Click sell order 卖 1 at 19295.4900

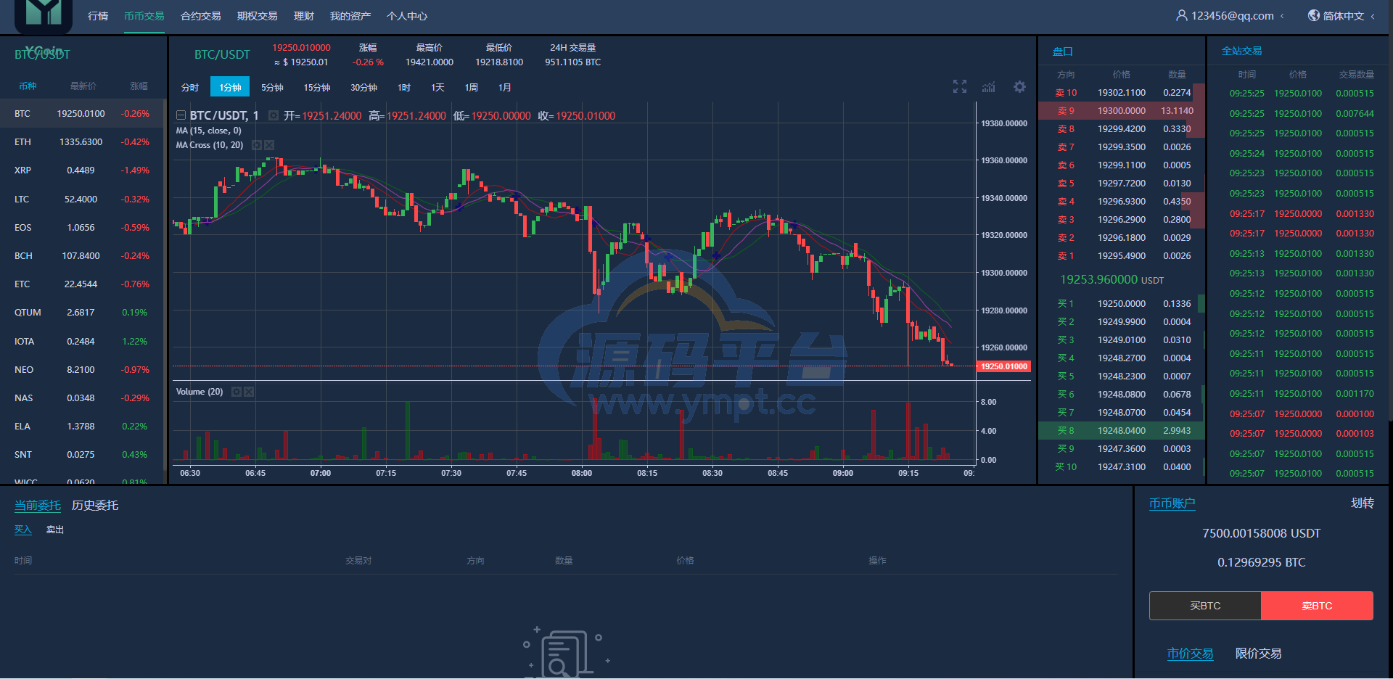[x=1122, y=256]
